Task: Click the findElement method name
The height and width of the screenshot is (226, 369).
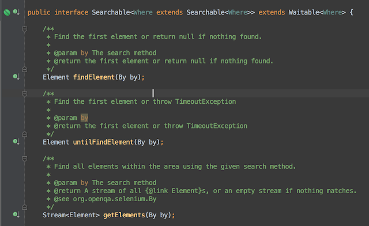Action: [94, 77]
